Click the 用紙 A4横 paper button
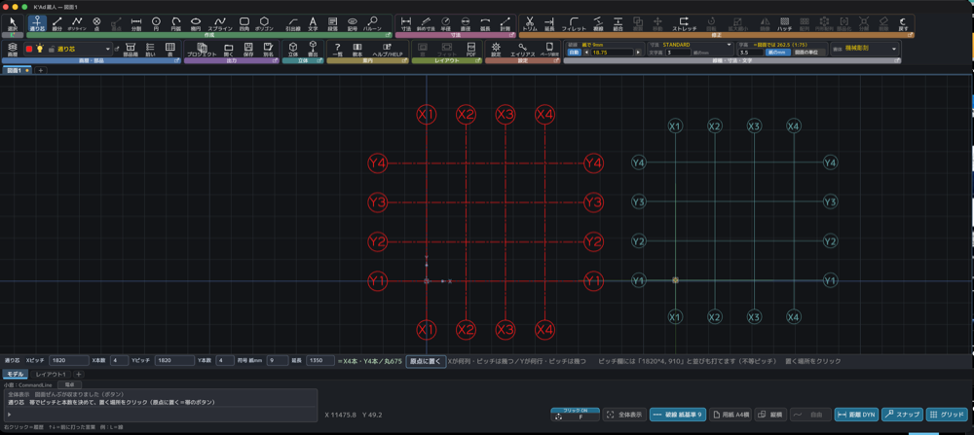 (x=730, y=415)
